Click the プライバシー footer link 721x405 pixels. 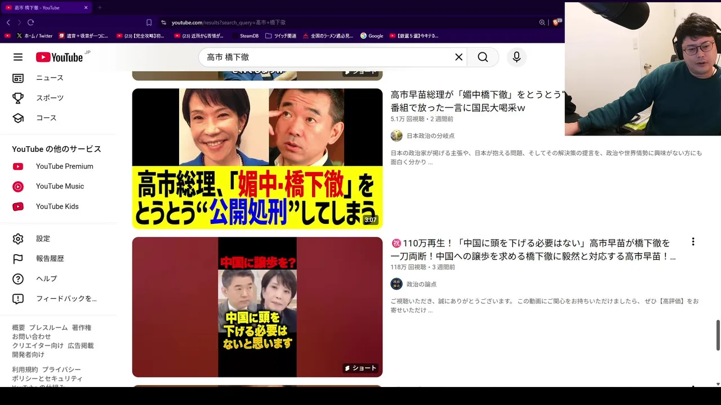[61, 370]
